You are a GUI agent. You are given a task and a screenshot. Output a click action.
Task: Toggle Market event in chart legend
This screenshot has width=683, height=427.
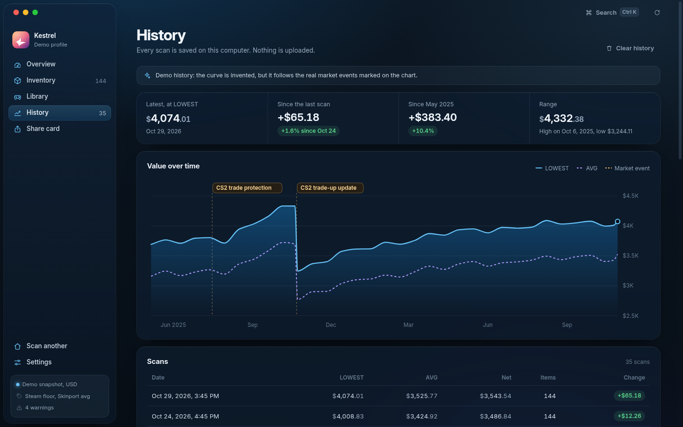[628, 168]
